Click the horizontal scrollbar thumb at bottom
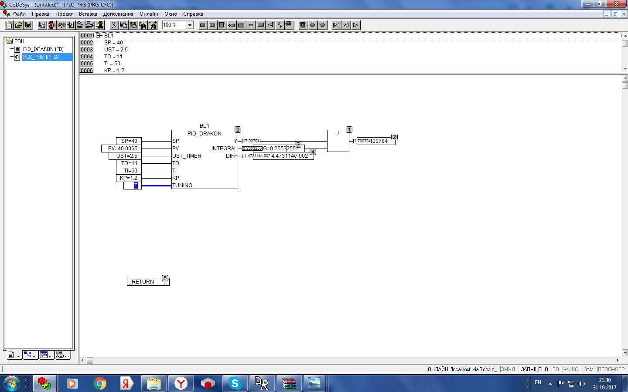 pyautogui.click(x=90, y=361)
